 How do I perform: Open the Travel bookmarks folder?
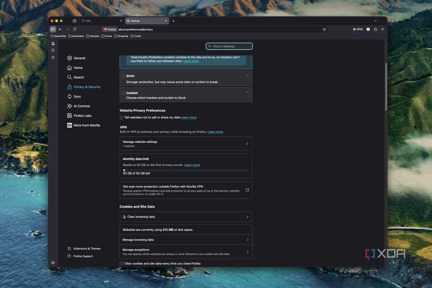(x=136, y=36)
